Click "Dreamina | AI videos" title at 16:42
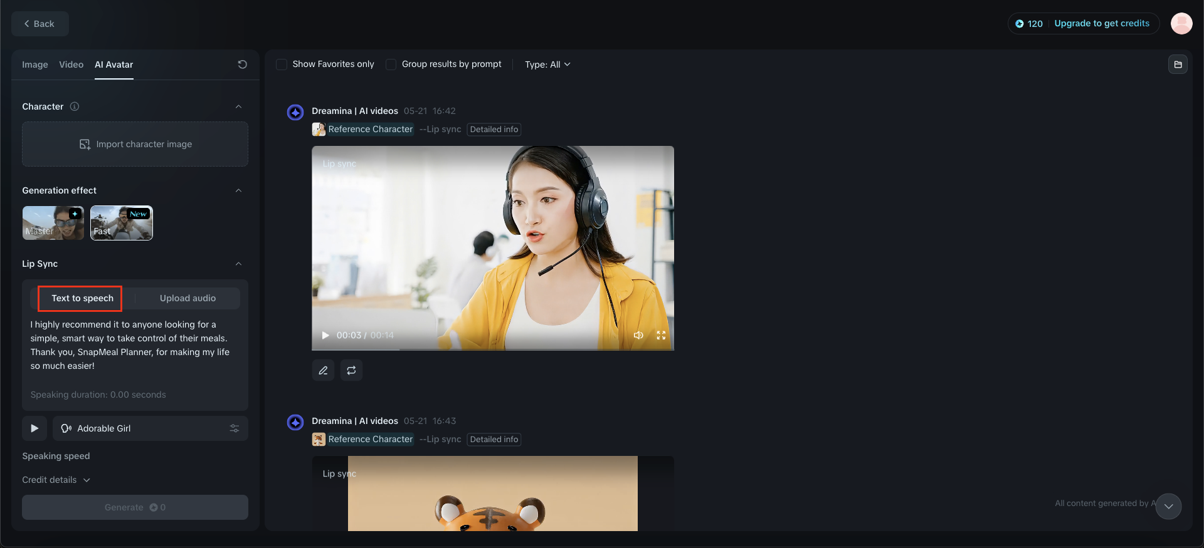1204x548 pixels. tap(355, 111)
